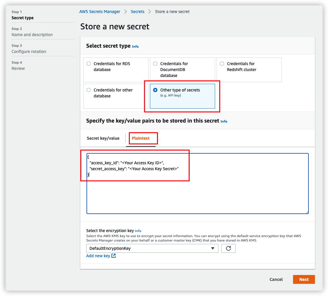
Task: Select Credentials for DocumentDB database option
Action: 155,64
